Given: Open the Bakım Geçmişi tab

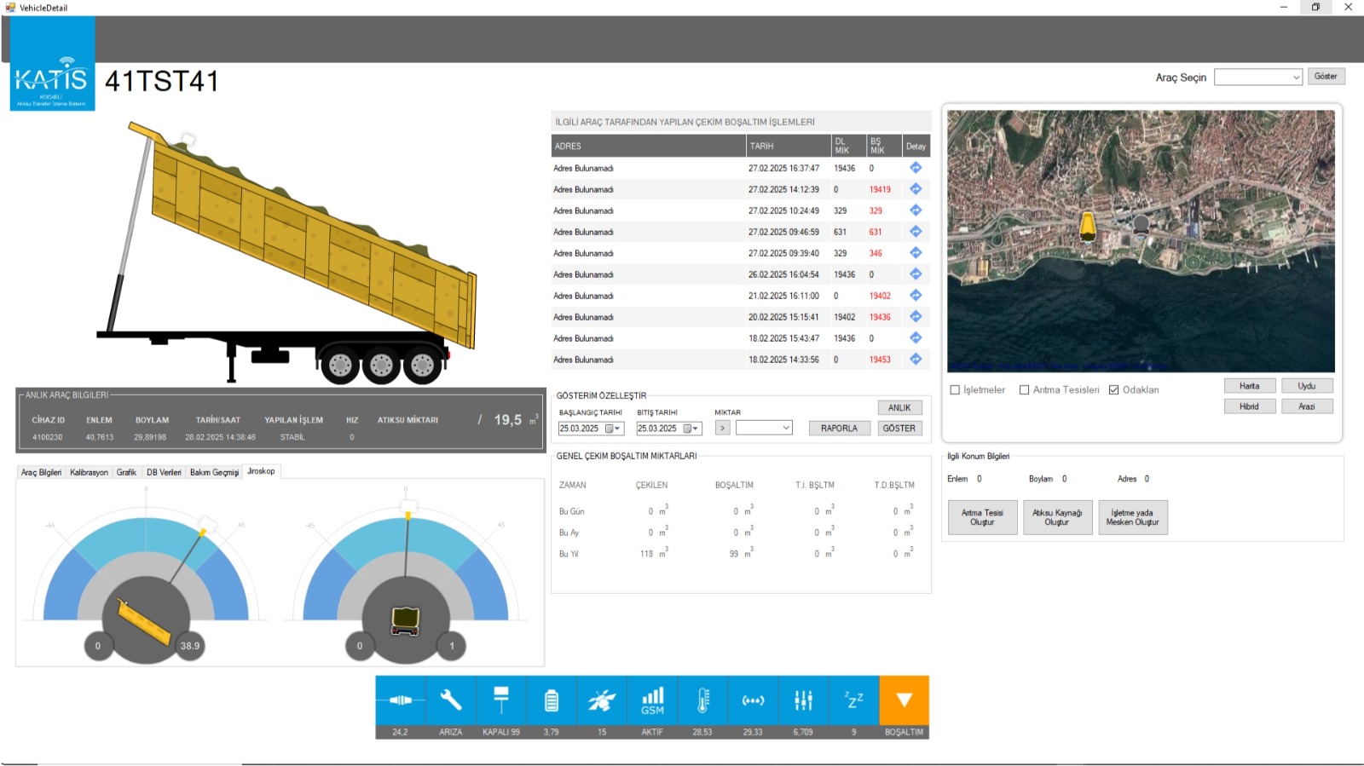Looking at the screenshot, I should coord(214,472).
